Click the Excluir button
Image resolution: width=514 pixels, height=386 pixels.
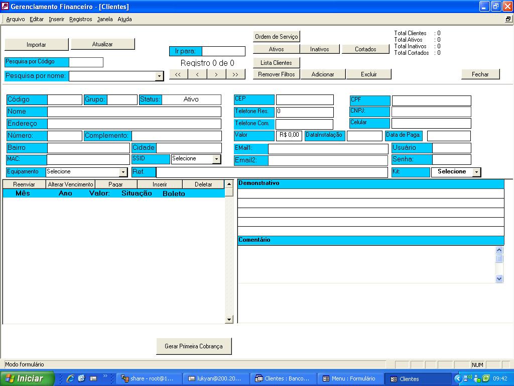[369, 74]
